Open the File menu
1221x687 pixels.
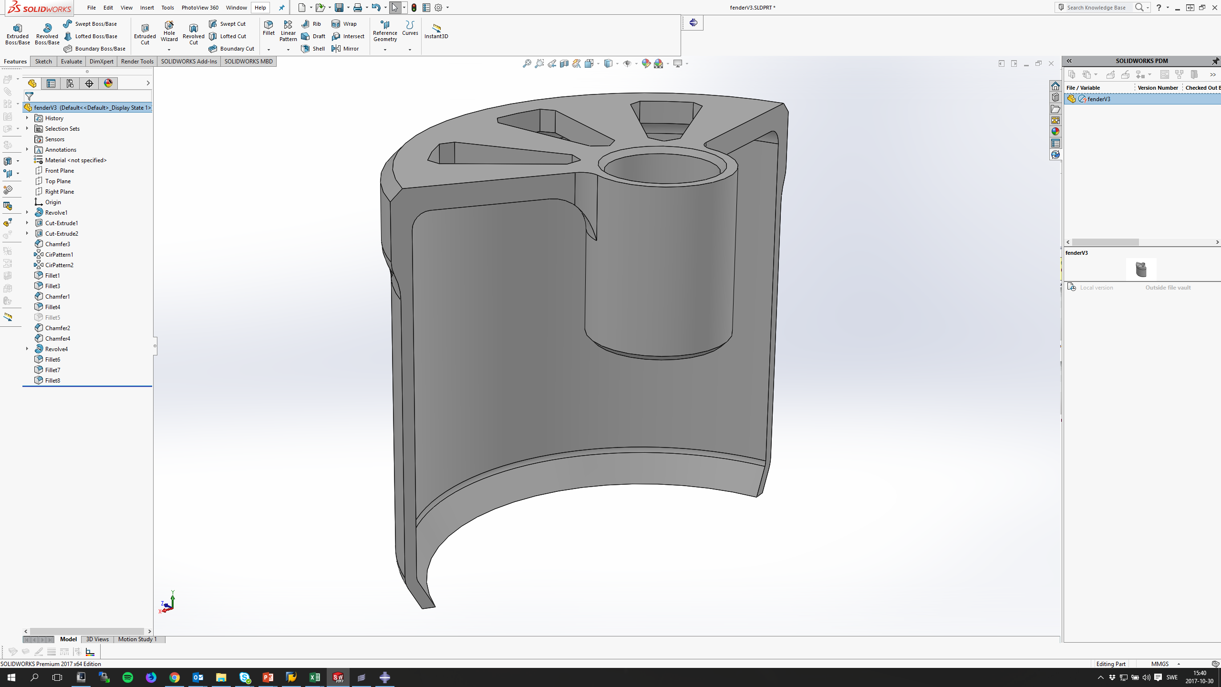point(92,8)
